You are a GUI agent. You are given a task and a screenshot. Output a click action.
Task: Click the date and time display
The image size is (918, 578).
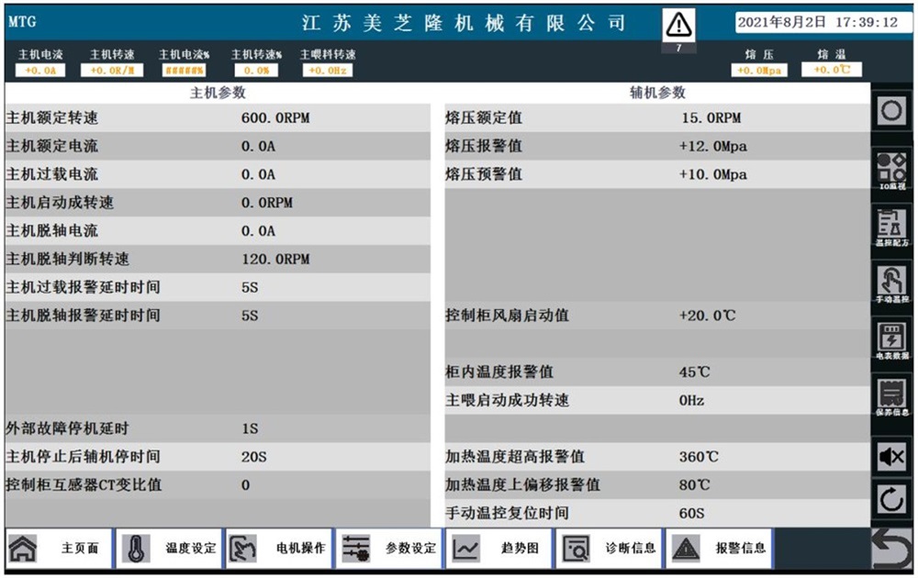click(x=818, y=22)
